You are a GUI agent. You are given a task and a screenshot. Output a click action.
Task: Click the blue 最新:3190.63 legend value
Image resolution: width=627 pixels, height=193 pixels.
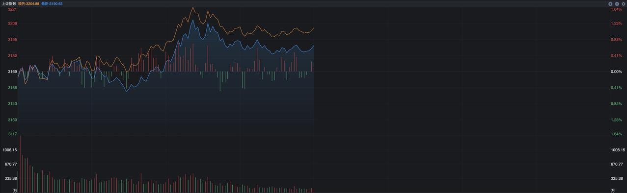pyautogui.click(x=52, y=3)
